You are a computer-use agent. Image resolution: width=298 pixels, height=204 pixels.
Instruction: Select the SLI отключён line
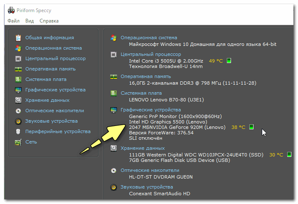[146, 138]
